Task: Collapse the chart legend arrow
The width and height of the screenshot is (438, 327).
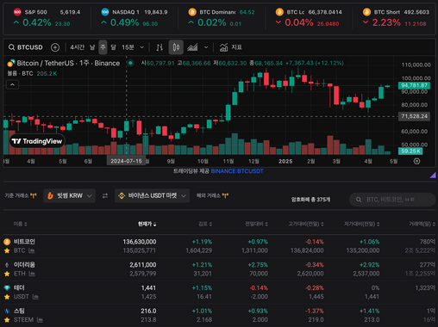Action: pos(12,84)
